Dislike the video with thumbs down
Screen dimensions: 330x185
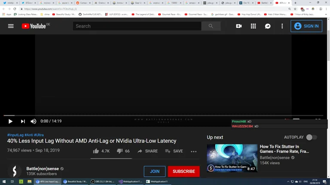123,151
